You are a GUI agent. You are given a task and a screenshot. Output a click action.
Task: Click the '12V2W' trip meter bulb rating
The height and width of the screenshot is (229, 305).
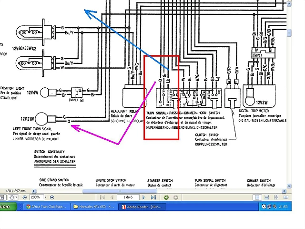coord(262,102)
